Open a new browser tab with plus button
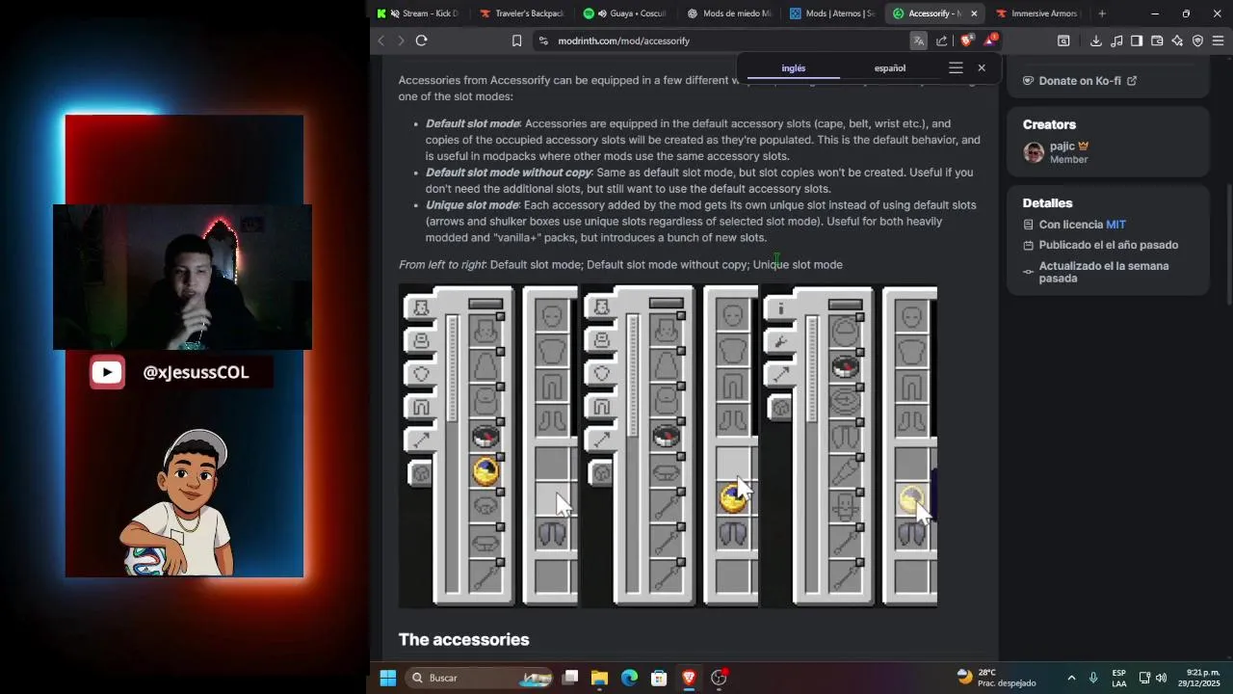 pos(1102,13)
